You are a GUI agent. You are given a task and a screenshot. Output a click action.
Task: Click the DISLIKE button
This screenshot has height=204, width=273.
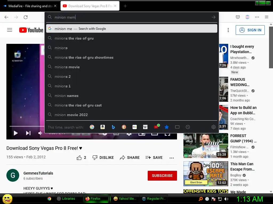click(x=103, y=158)
